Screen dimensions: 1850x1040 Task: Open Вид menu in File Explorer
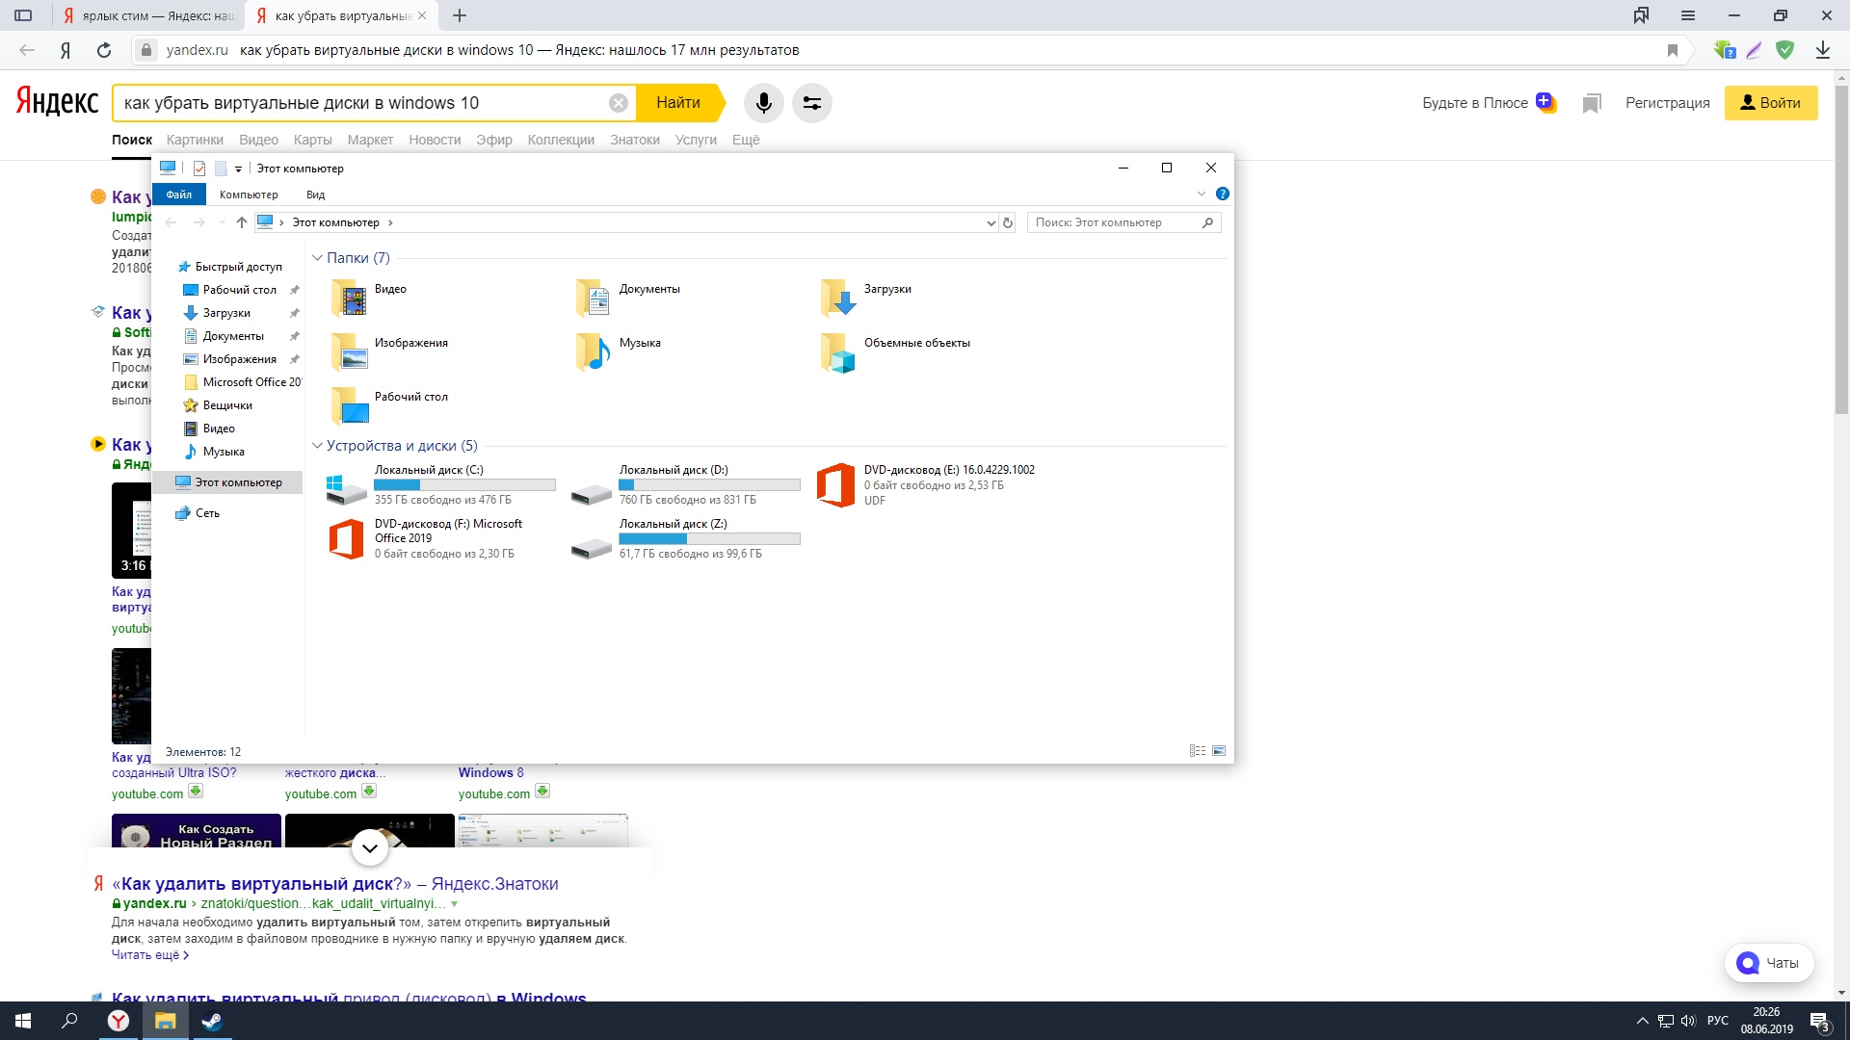[314, 193]
